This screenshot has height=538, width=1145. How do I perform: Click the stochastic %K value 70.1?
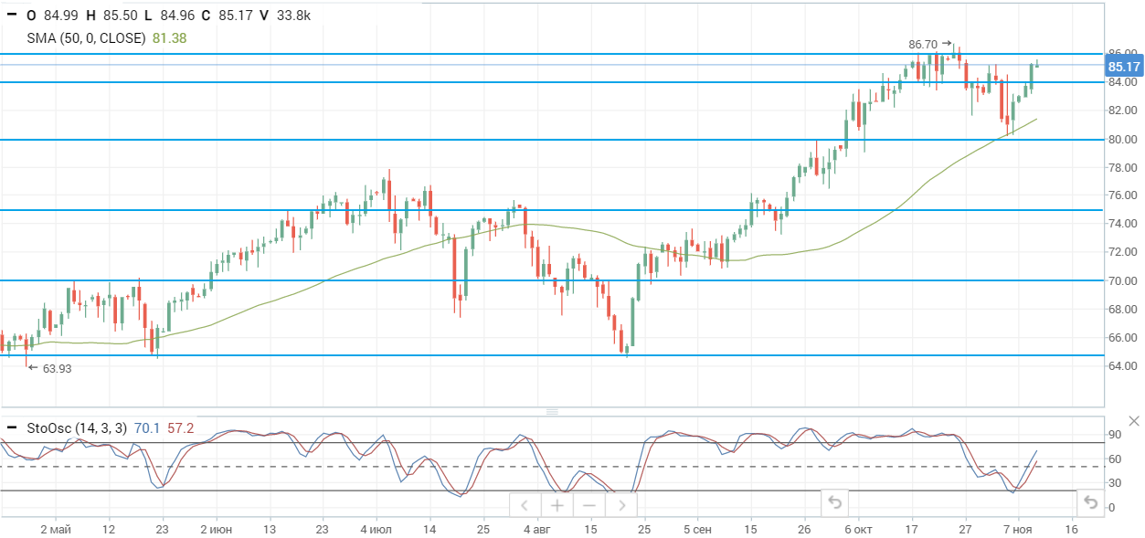[x=147, y=427]
